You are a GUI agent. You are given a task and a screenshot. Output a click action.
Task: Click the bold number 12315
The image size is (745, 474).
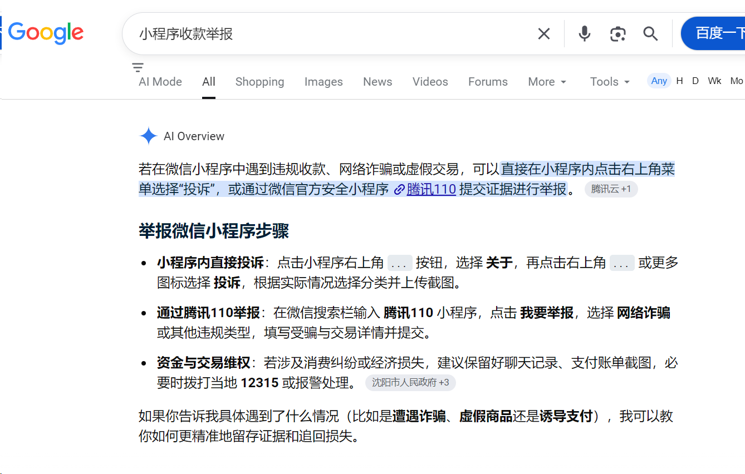coord(259,383)
